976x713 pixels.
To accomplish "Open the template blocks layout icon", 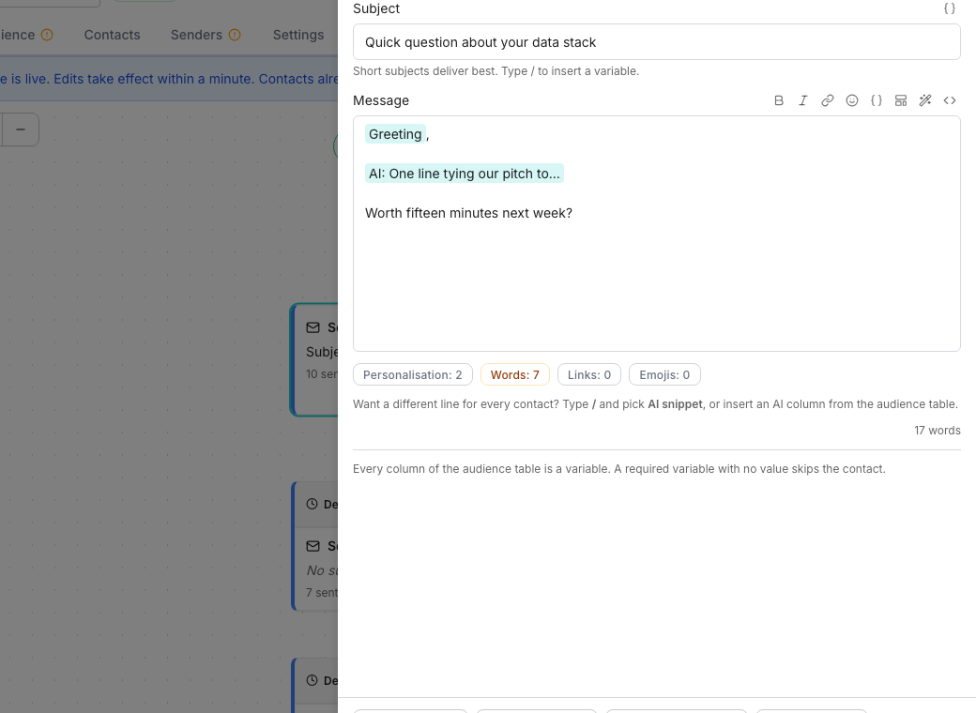I will coord(901,100).
